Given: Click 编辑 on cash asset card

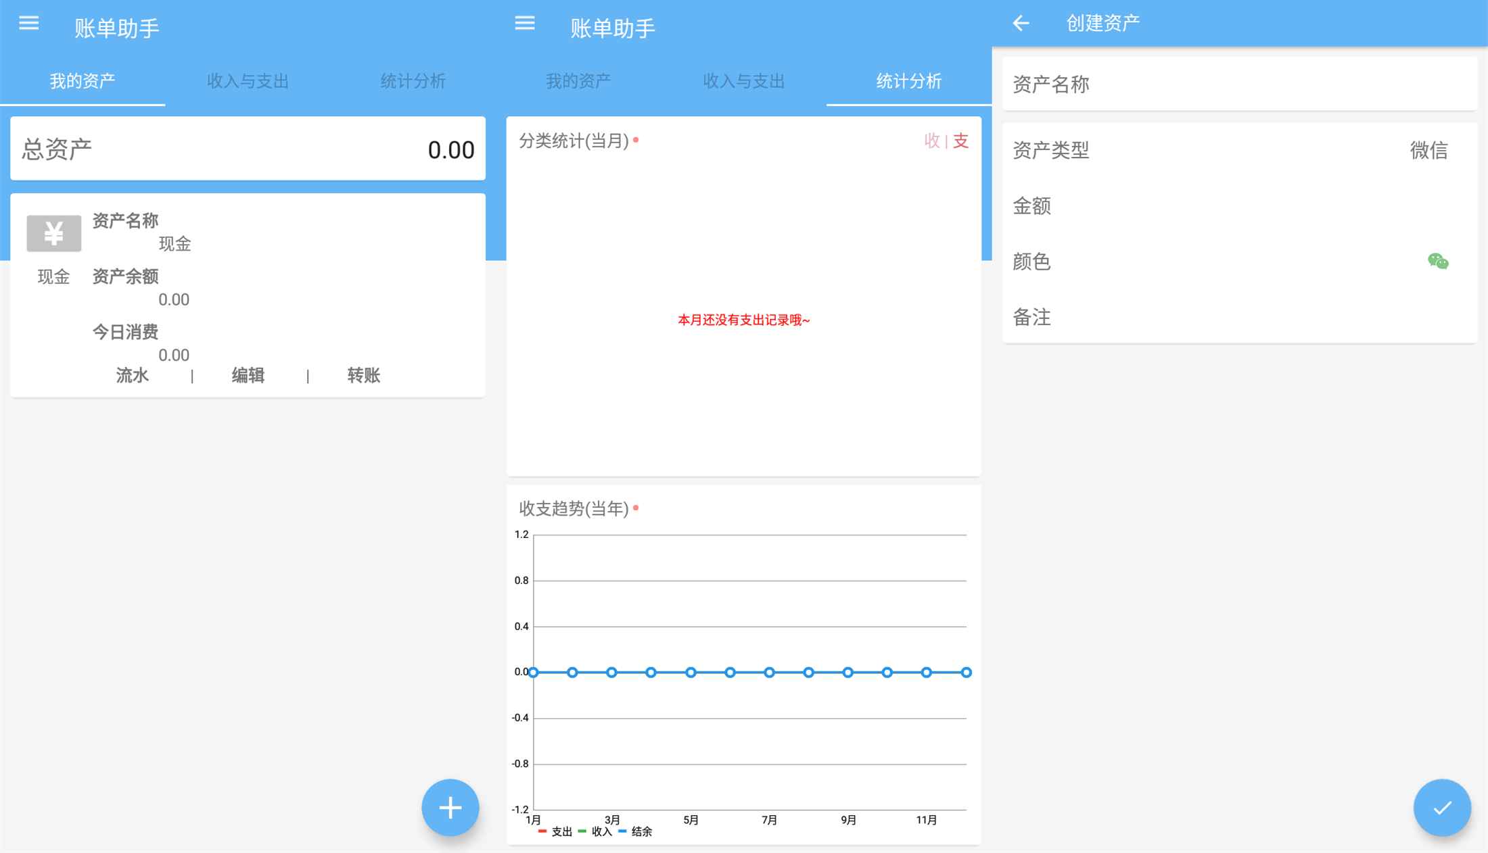Looking at the screenshot, I should [248, 375].
